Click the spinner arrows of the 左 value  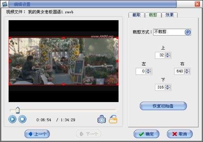(148, 71)
